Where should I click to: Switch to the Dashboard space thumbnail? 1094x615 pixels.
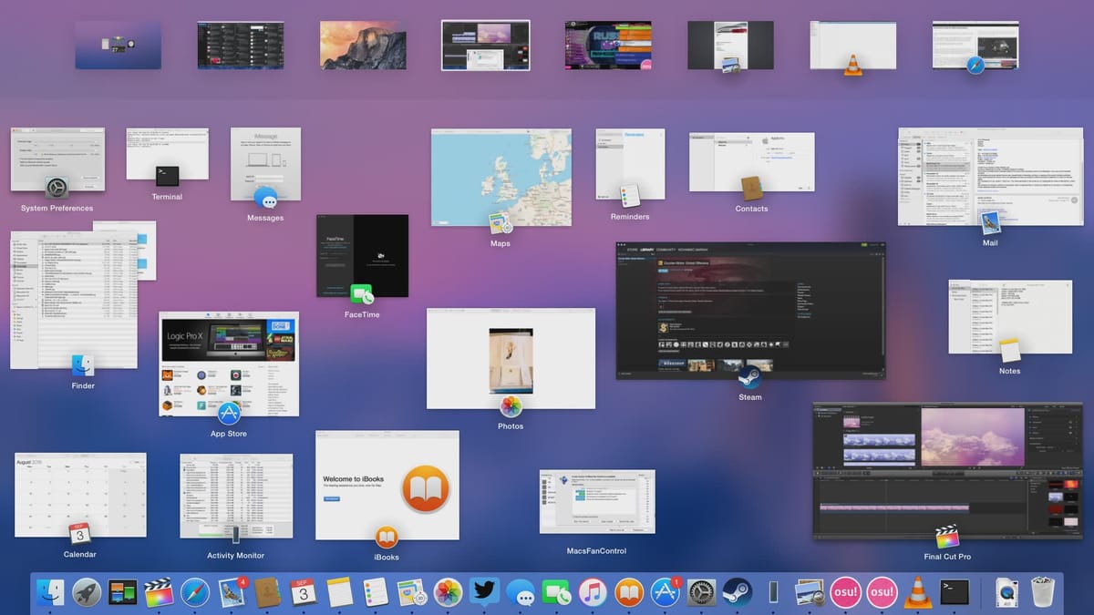[x=118, y=46]
